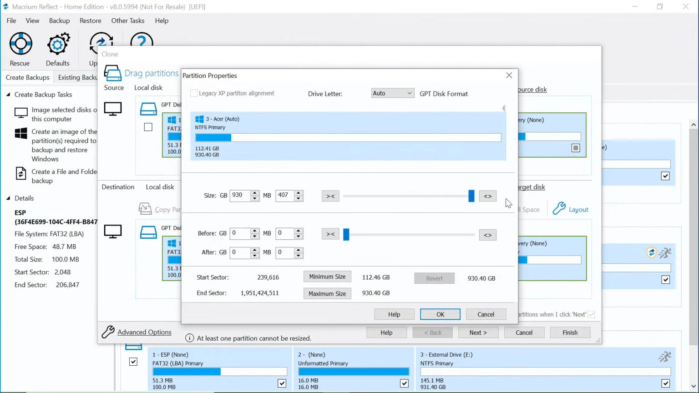This screenshot has width=699, height=393.
Task: Click Next > in Clone dialog
Action: [x=478, y=333]
